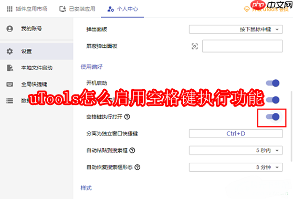The width and height of the screenshot is (293, 199).
Task: Open 我的账号 in the sidebar
Action: click(37, 29)
